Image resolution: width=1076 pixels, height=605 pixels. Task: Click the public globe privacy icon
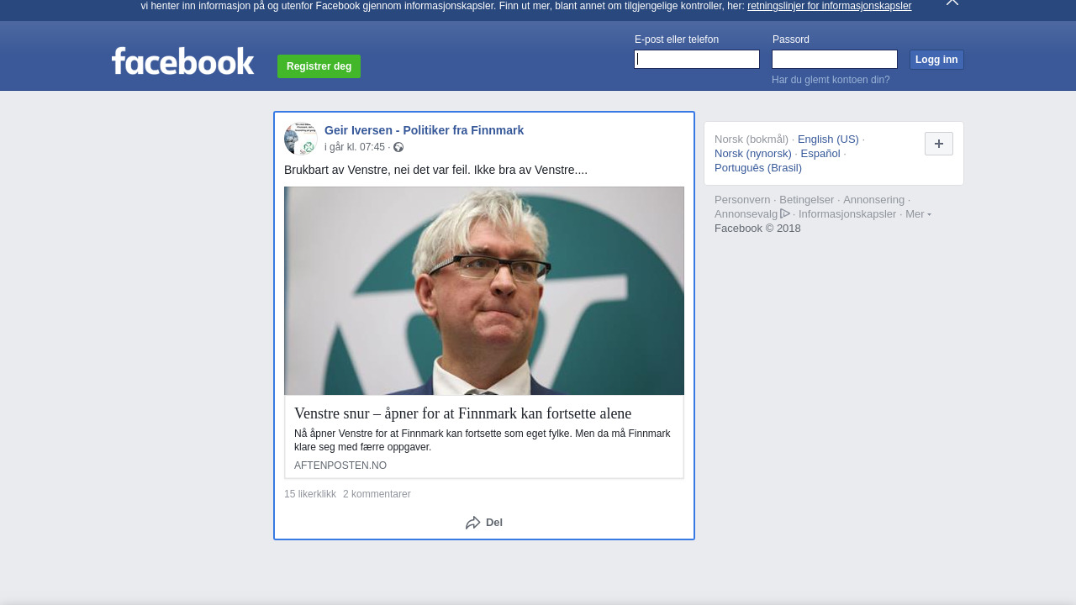click(398, 147)
